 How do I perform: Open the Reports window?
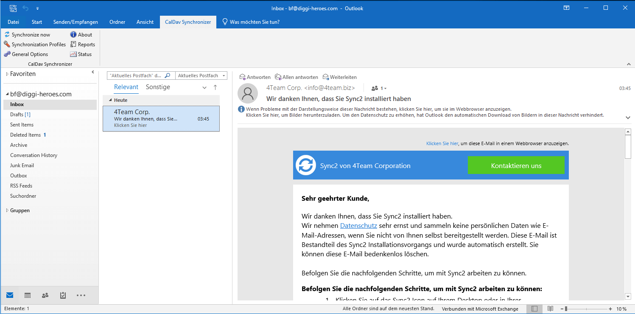pos(83,45)
